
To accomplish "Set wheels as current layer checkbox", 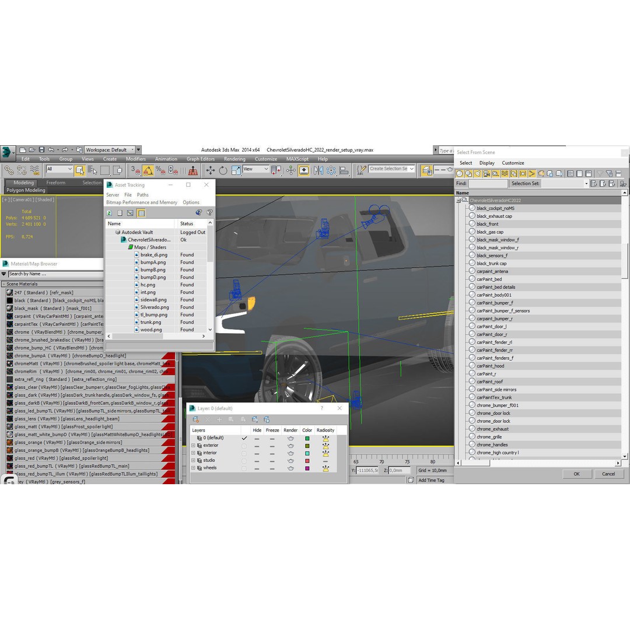I will pos(244,468).
